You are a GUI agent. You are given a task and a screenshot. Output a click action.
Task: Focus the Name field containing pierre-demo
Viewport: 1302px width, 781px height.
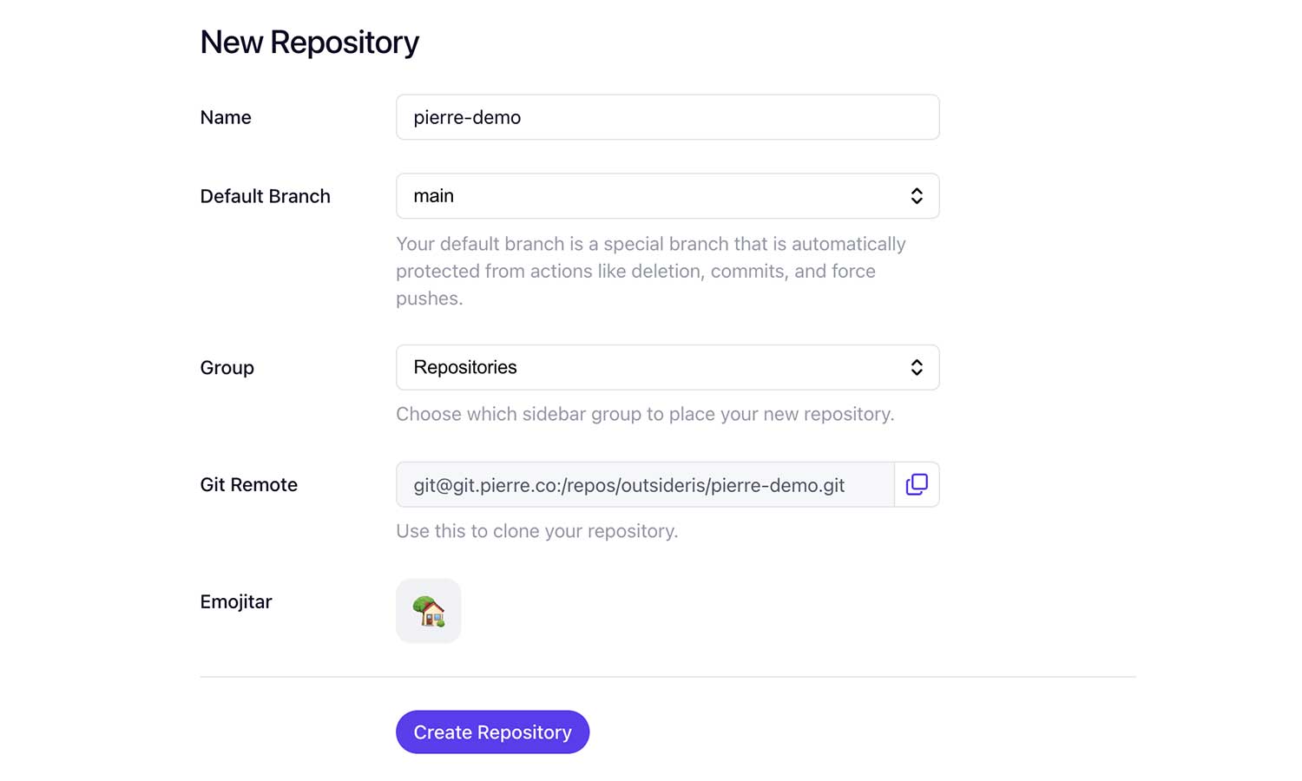tap(667, 117)
